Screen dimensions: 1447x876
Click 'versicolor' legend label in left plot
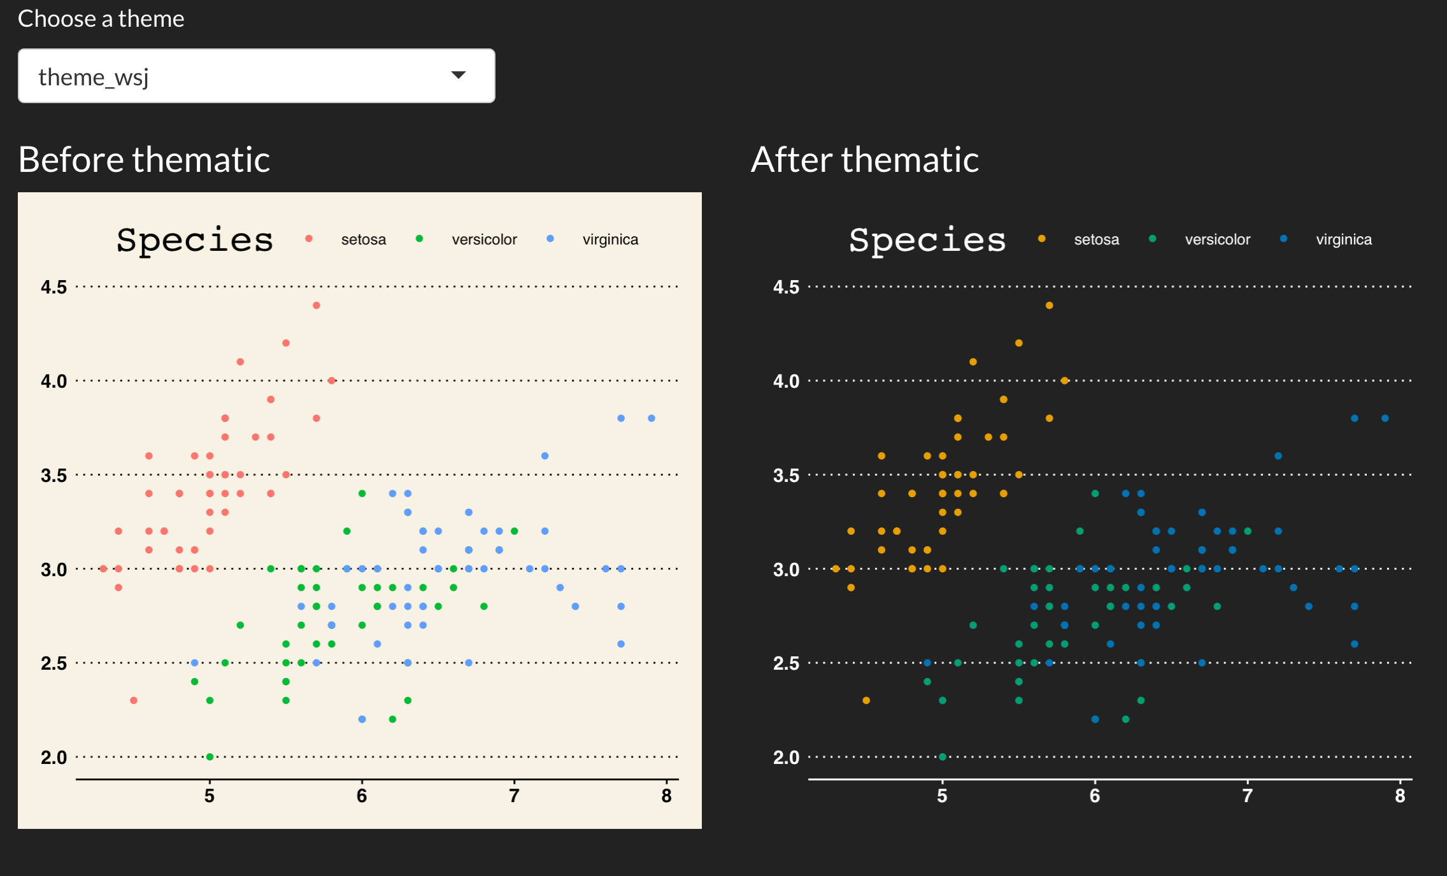coord(484,239)
